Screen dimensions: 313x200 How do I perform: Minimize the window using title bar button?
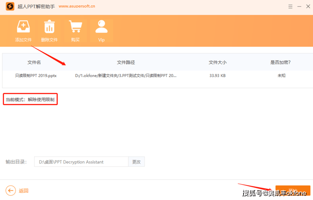tap(298, 7)
